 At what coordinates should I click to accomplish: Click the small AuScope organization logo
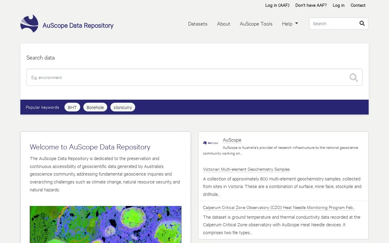coord(211,143)
